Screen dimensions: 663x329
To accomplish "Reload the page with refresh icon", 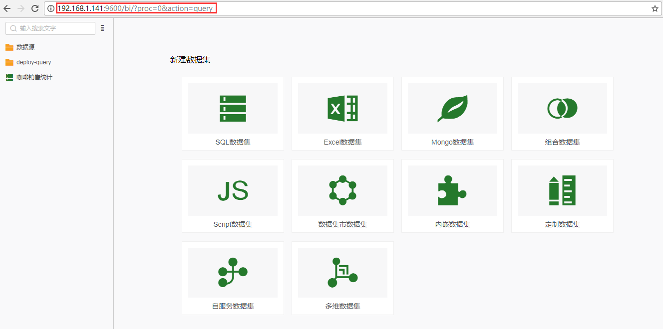I will [35, 8].
